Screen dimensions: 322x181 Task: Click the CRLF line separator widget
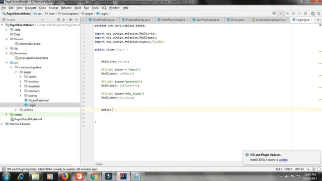coord(288,169)
